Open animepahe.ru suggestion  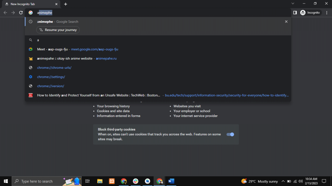pos(158,58)
